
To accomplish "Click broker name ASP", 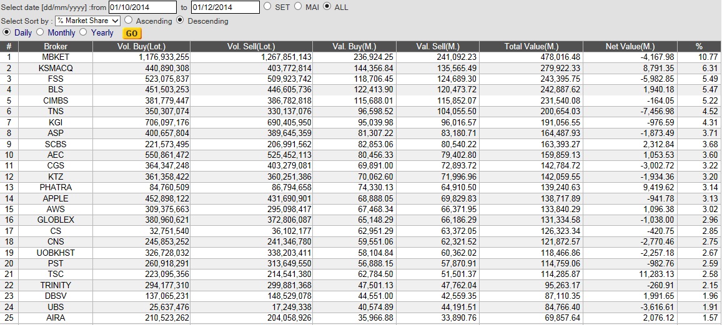I will 56,133.
